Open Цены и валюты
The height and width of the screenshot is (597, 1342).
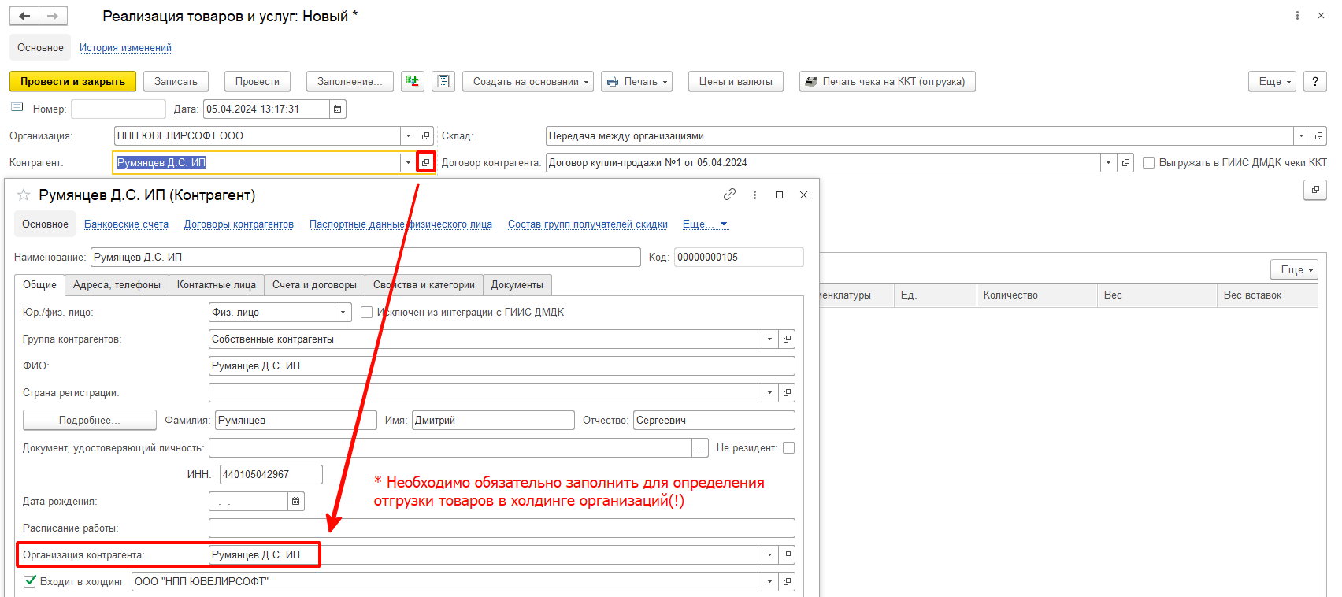pyautogui.click(x=736, y=81)
